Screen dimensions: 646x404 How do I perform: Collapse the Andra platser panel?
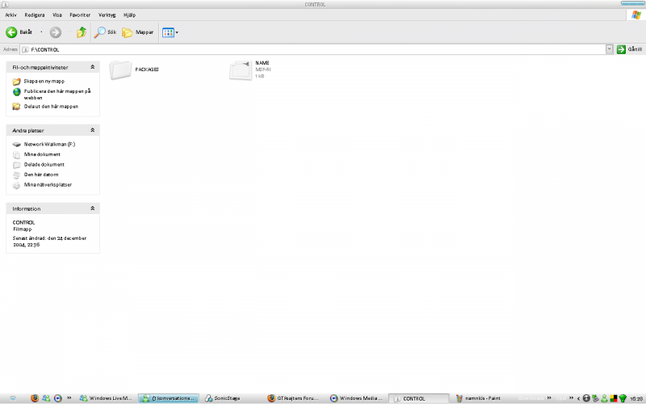92,129
